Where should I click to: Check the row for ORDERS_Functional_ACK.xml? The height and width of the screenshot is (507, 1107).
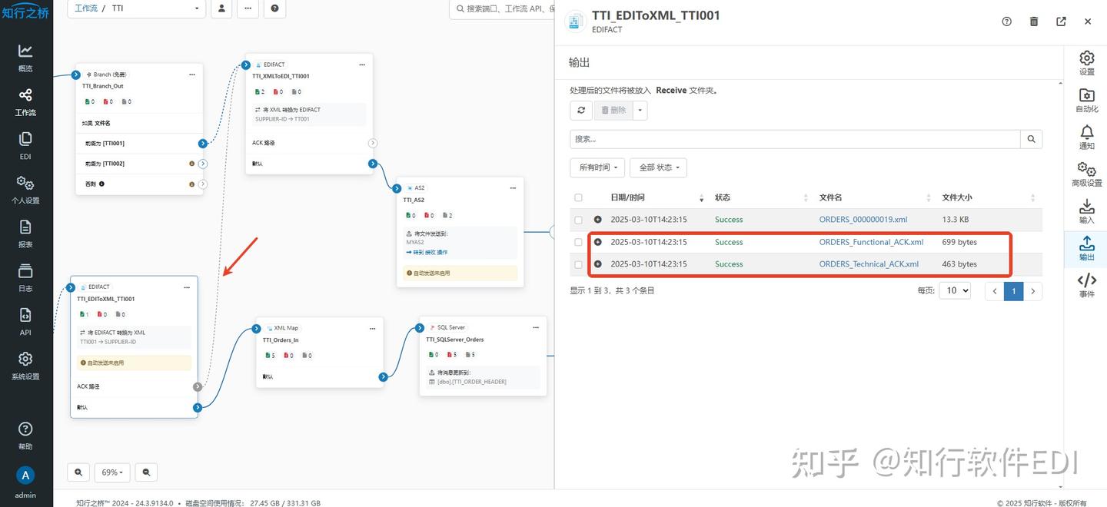pos(578,242)
